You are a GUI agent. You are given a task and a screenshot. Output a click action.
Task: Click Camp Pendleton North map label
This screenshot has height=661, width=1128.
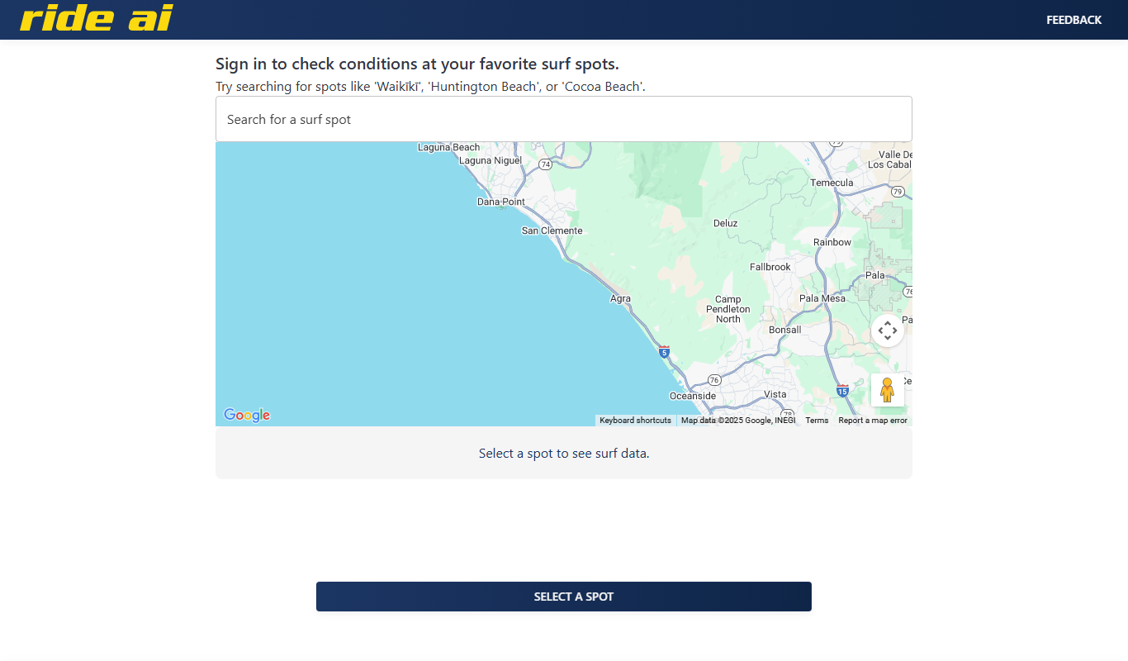728,309
